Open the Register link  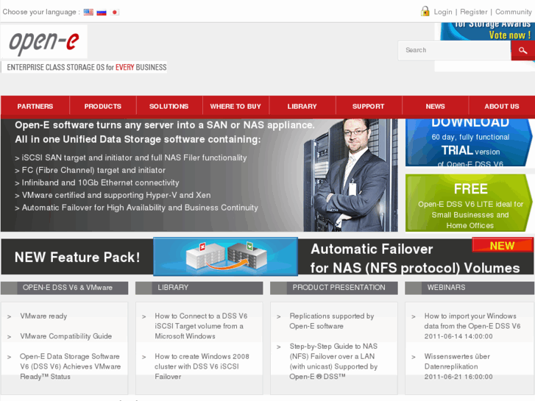tap(474, 12)
